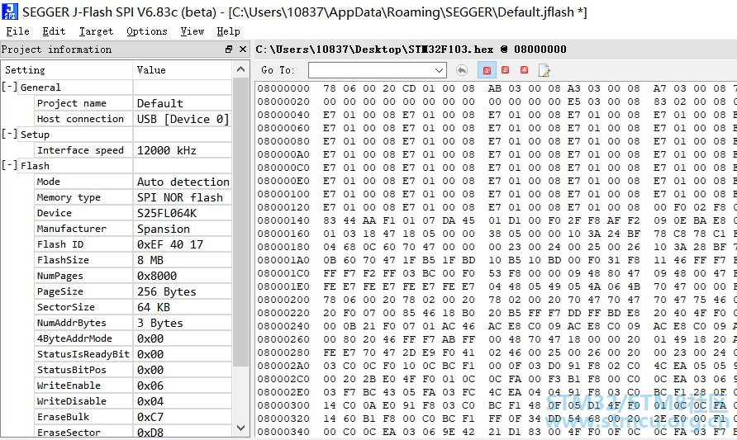This screenshot has width=737, height=440.
Task: Click the Go To back arrow icon
Action: point(462,70)
